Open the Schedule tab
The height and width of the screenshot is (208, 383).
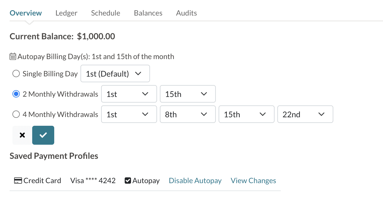(106, 13)
